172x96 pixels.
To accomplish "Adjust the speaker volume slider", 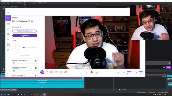I will [x=141, y=72].
